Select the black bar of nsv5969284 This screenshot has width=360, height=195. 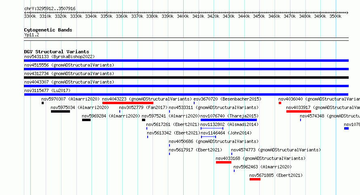[86, 120]
